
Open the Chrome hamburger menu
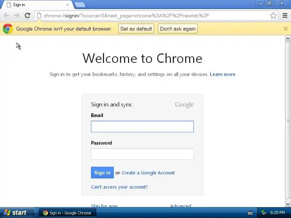coord(285,15)
